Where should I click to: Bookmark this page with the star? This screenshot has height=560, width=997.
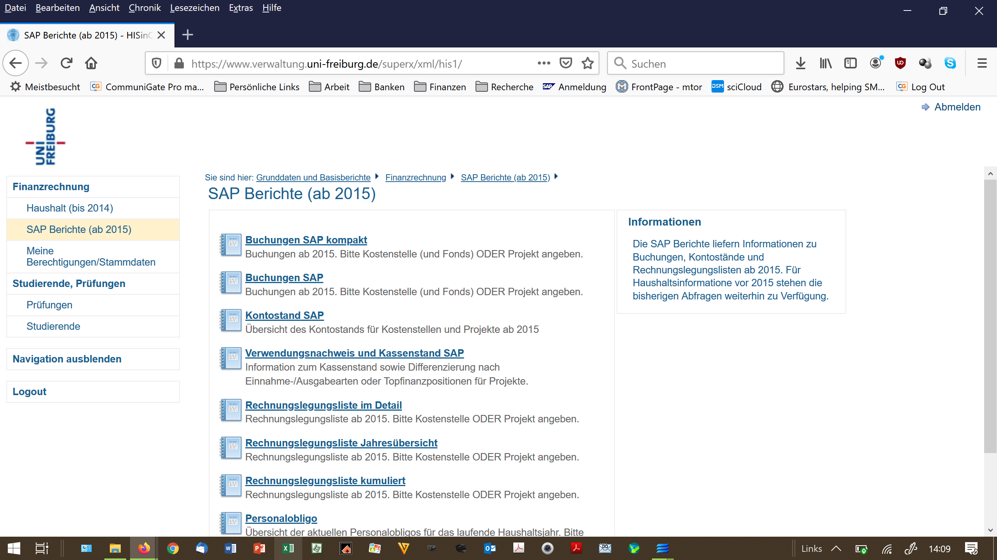[587, 63]
